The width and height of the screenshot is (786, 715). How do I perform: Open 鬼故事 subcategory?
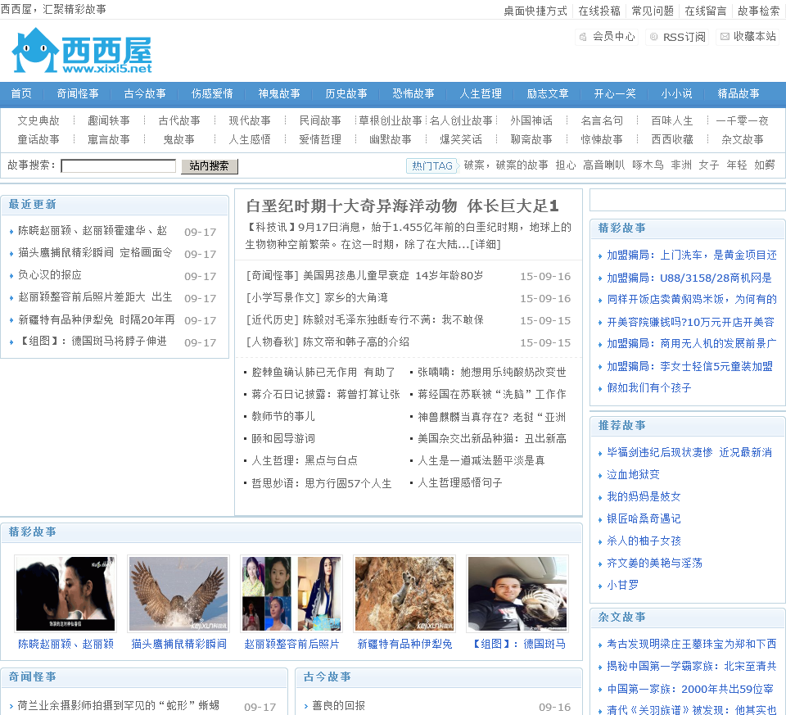179,139
